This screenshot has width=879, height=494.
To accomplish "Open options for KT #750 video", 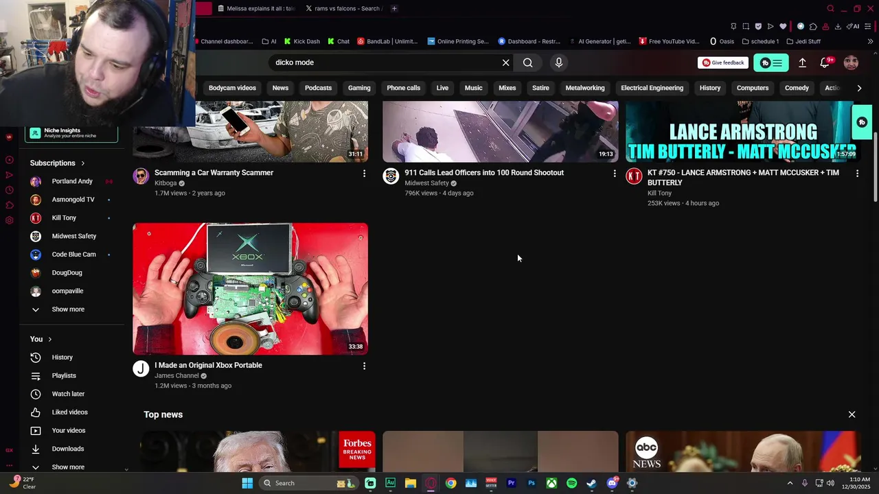I will (x=857, y=174).
